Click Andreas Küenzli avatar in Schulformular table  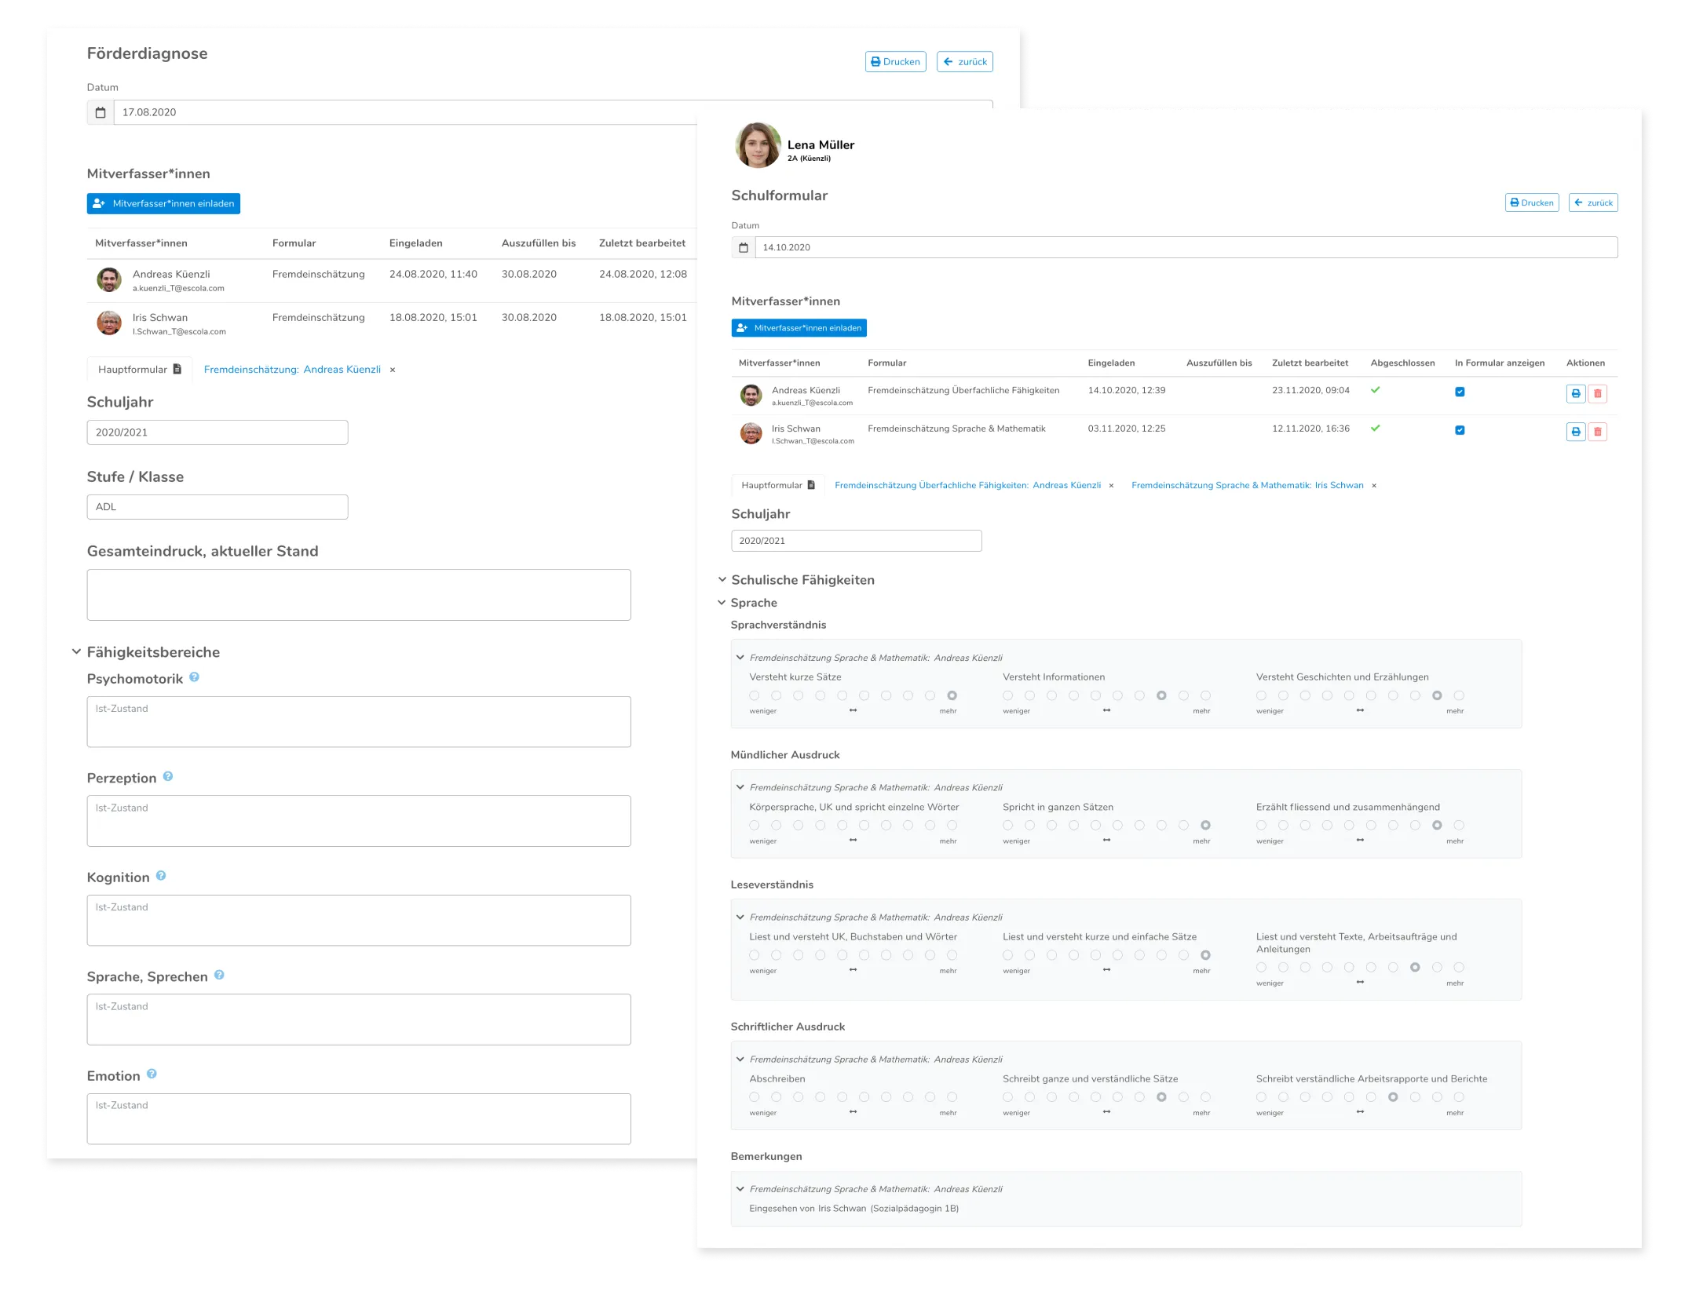[x=751, y=395]
